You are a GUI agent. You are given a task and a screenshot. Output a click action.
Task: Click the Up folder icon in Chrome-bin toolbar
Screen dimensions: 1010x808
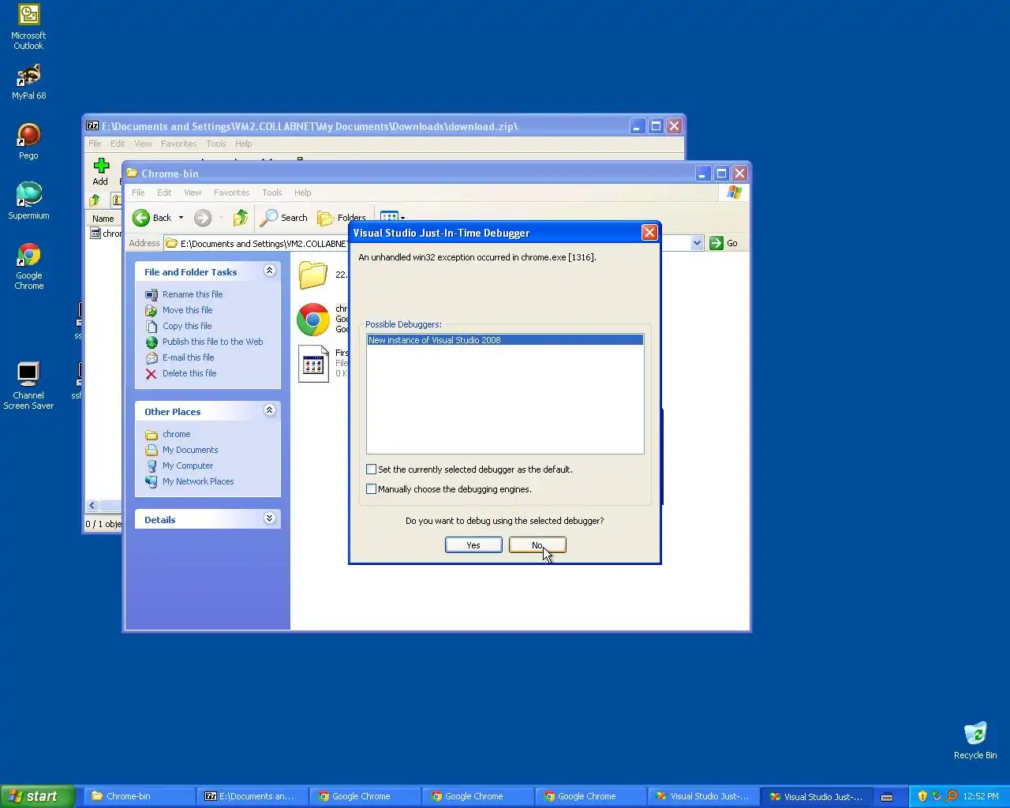tap(241, 218)
